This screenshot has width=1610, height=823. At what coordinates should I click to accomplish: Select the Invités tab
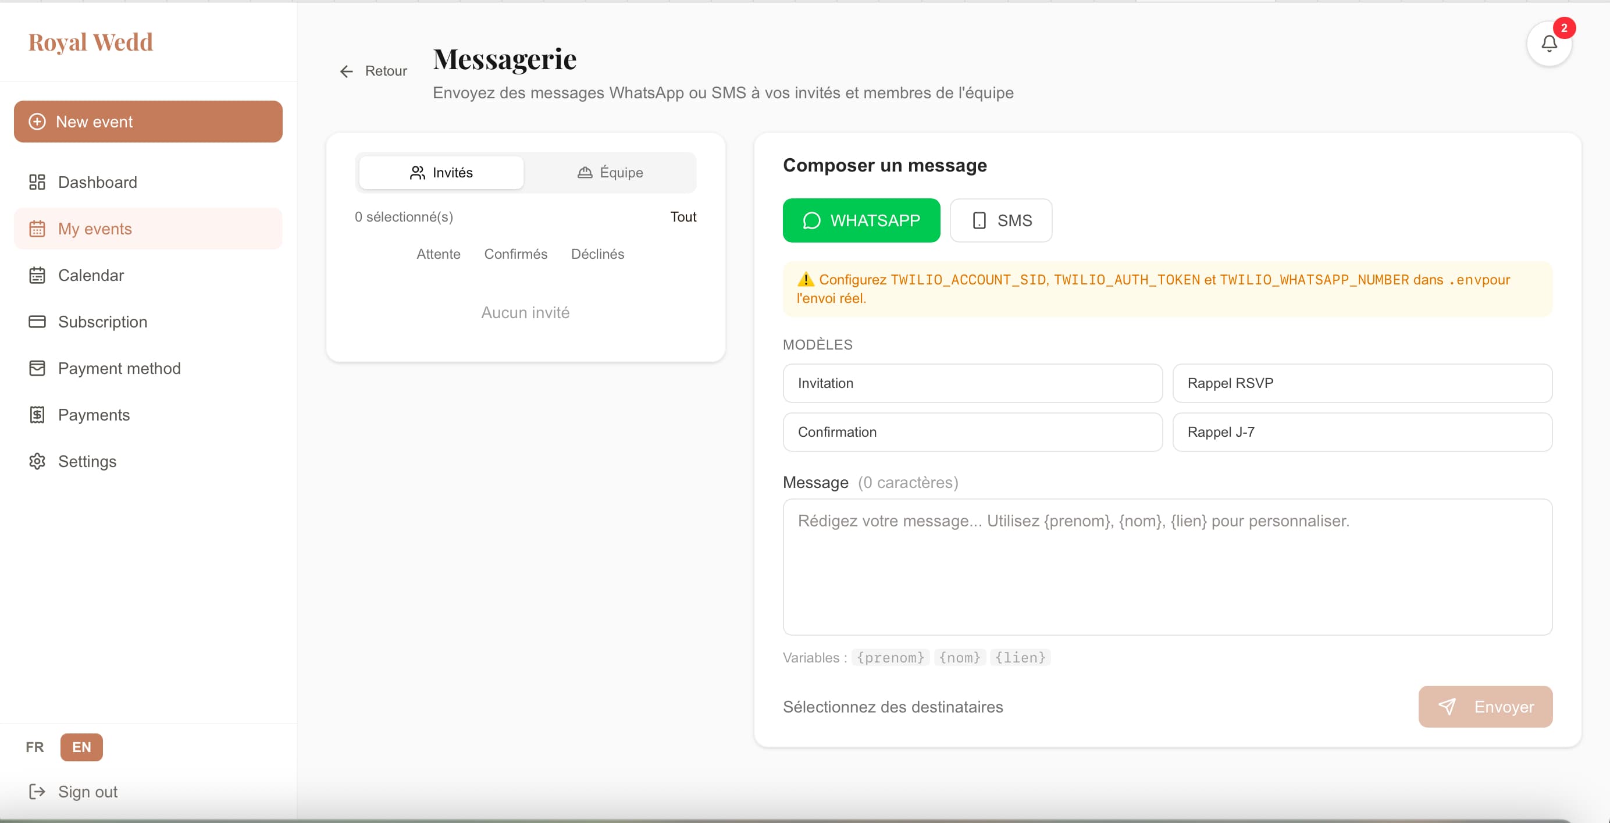[x=441, y=173]
